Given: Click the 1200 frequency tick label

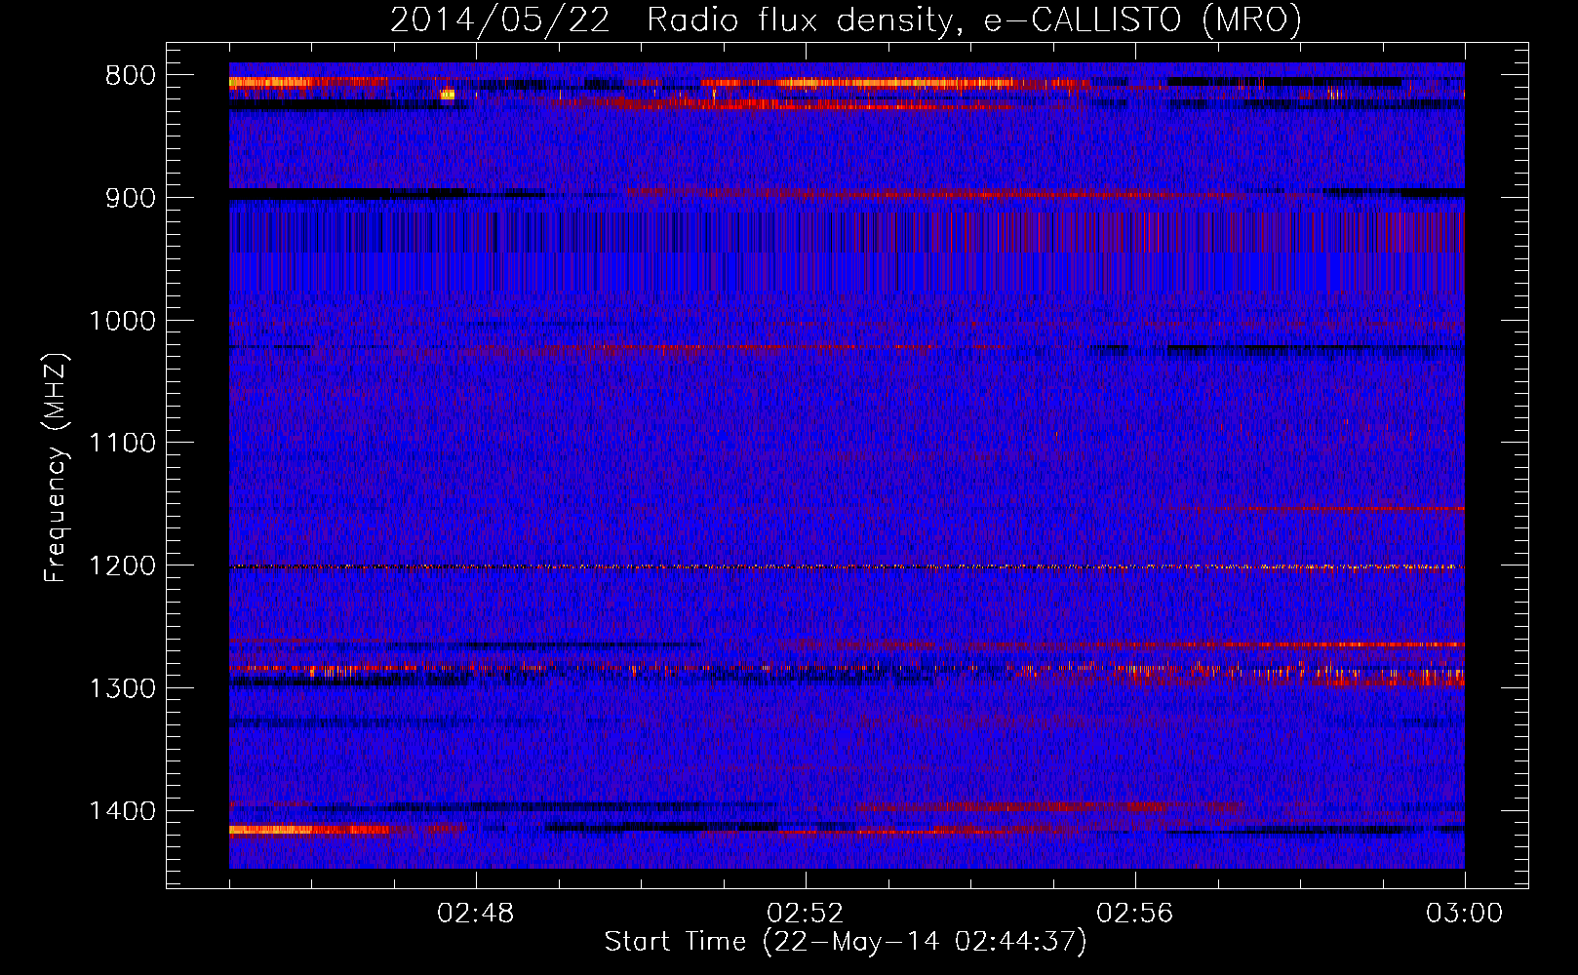Looking at the screenshot, I should [x=122, y=565].
